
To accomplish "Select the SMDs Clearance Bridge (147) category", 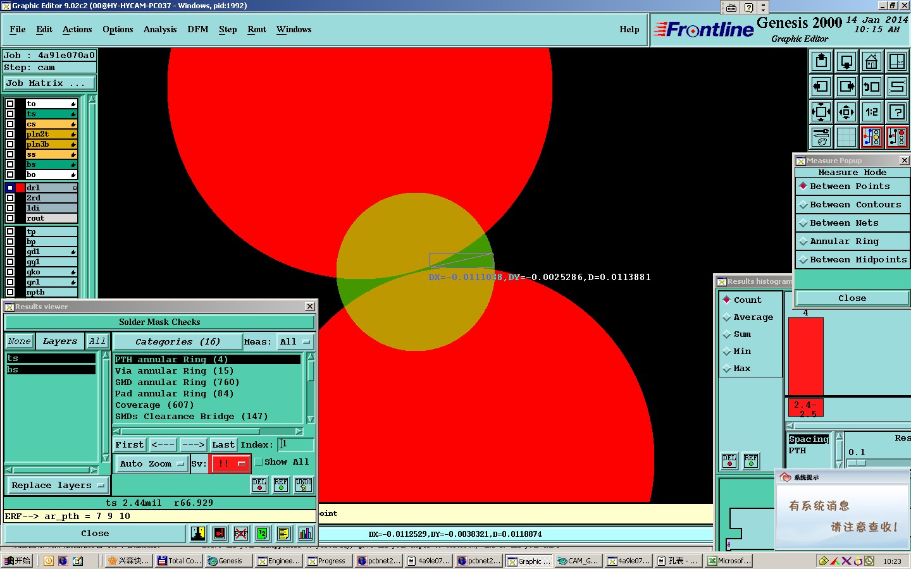I will coord(191,417).
